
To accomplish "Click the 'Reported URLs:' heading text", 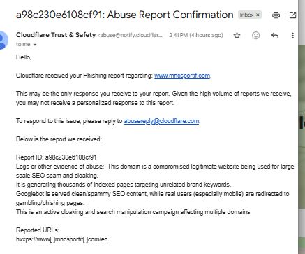I will (38, 230).
